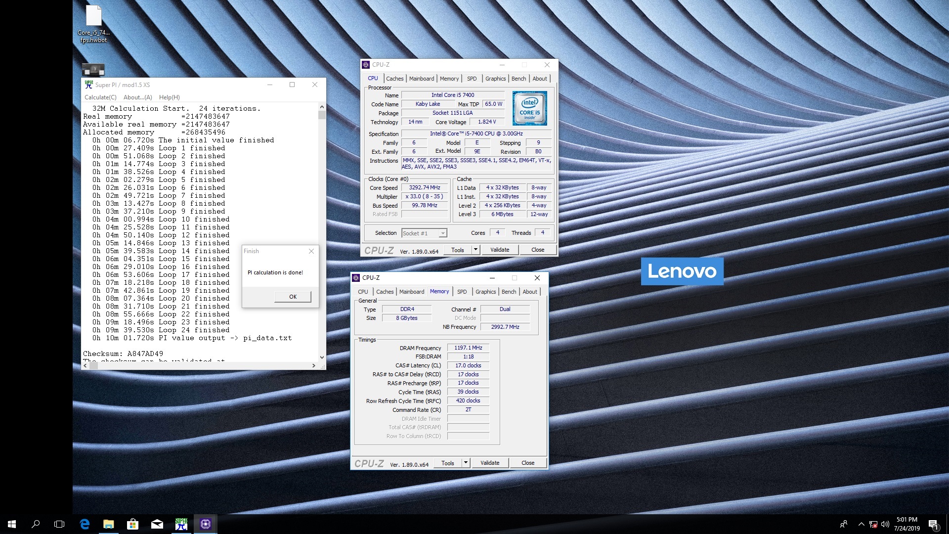Click the Intel Core i5 logo badge
949x534 pixels.
[529, 108]
